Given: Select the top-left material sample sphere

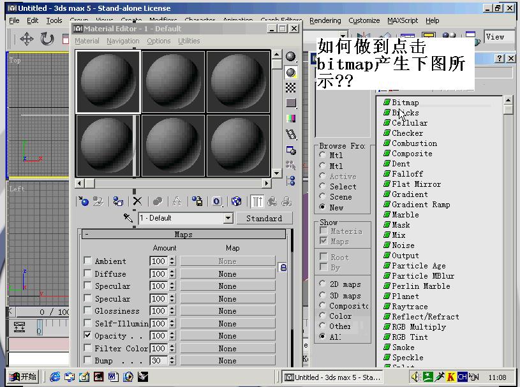Looking at the screenshot, I should coord(108,82).
